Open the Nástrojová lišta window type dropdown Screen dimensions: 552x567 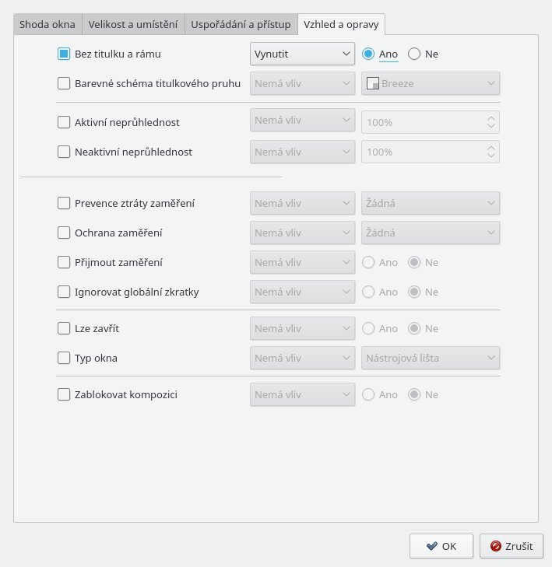click(x=431, y=358)
